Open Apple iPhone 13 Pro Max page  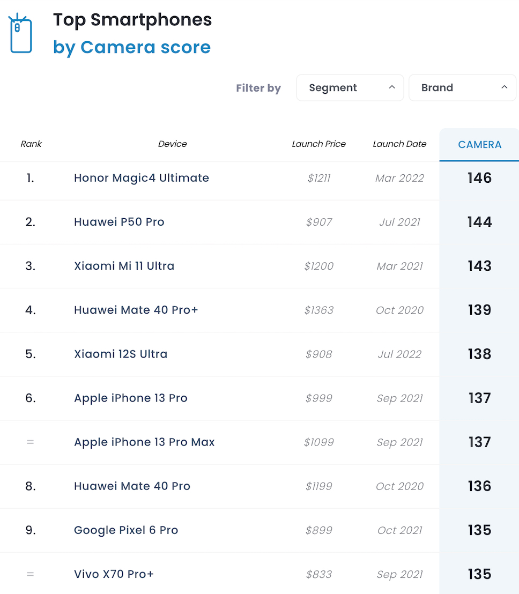tap(144, 442)
